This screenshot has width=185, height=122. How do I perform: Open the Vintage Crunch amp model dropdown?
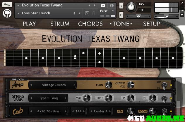(54, 85)
